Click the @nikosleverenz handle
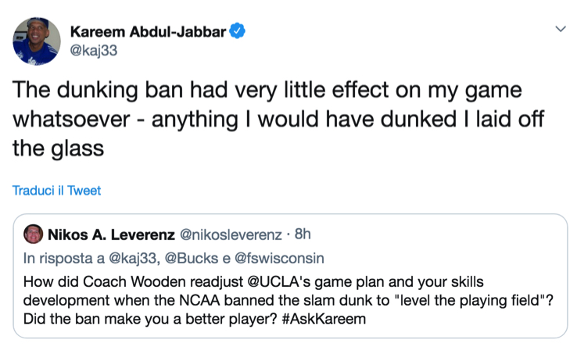The image size is (577, 361). point(230,234)
